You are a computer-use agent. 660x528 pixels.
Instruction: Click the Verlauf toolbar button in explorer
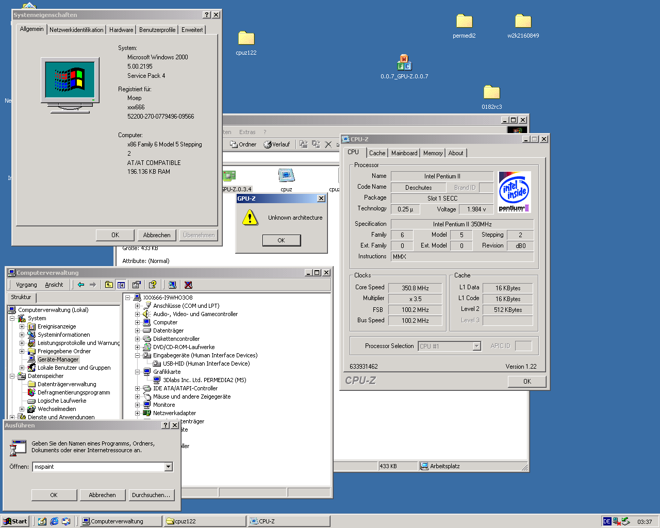[277, 144]
